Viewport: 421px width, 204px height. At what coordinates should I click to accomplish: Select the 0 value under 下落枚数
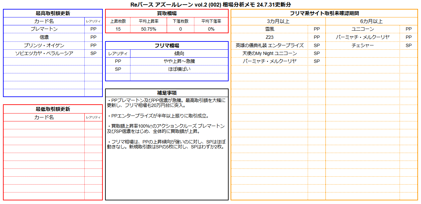click(x=181, y=29)
